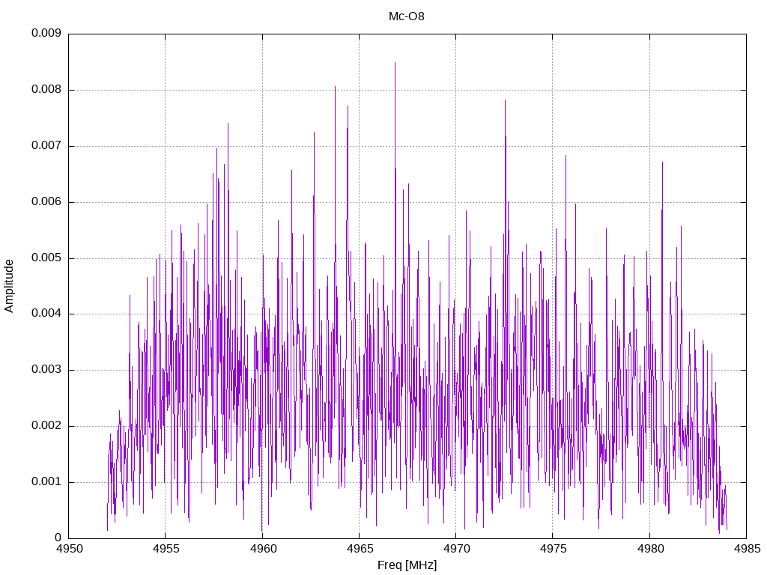Click the 0.007 y-axis tick label

point(46,146)
